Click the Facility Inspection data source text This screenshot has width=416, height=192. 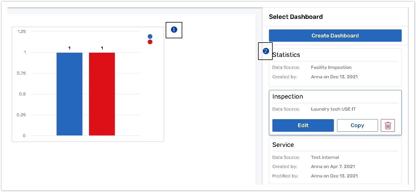pos(331,67)
